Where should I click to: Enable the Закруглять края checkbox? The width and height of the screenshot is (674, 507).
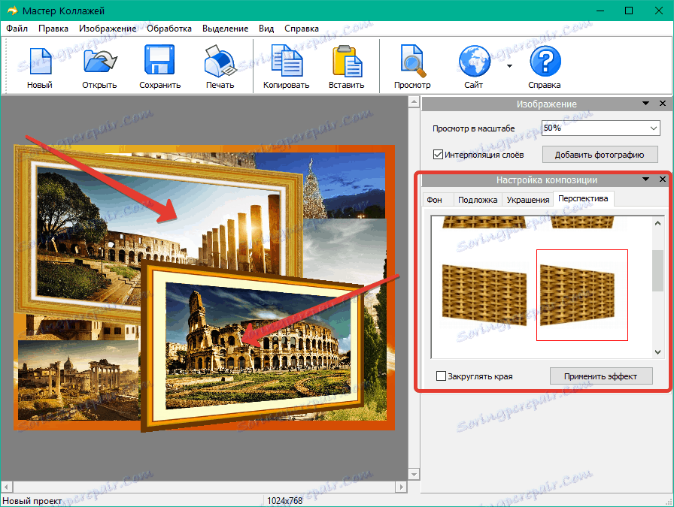(441, 376)
